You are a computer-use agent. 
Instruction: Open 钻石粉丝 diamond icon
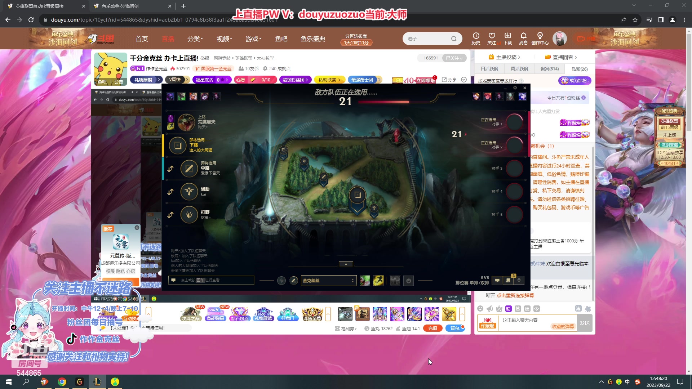(x=240, y=314)
